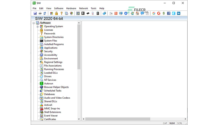Screen dimensions: 216x125
Task: Open the Tools menu
Action: click(93, 8)
